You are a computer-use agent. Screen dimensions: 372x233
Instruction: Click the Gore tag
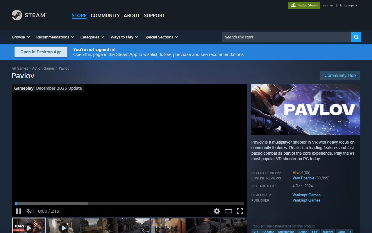[x=341, y=232]
